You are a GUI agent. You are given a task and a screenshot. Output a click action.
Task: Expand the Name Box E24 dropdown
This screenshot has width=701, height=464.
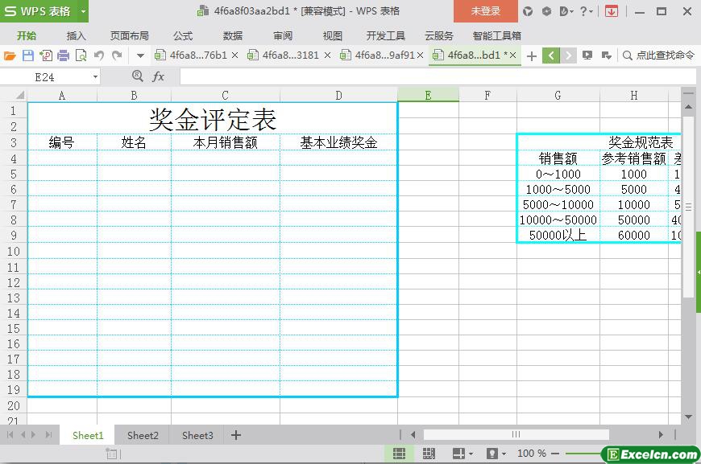pos(95,77)
